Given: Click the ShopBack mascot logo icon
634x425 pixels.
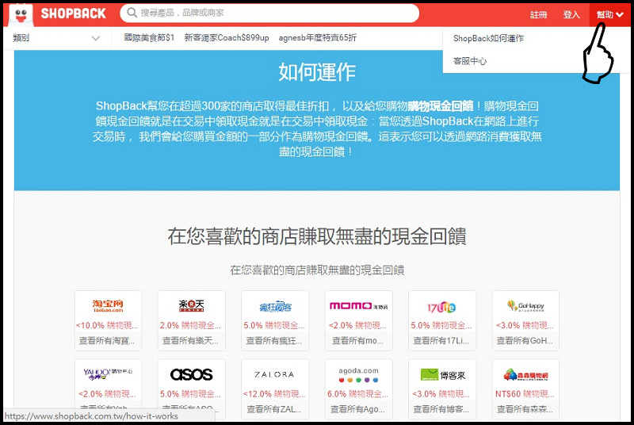Looking at the screenshot, I should (21, 14).
